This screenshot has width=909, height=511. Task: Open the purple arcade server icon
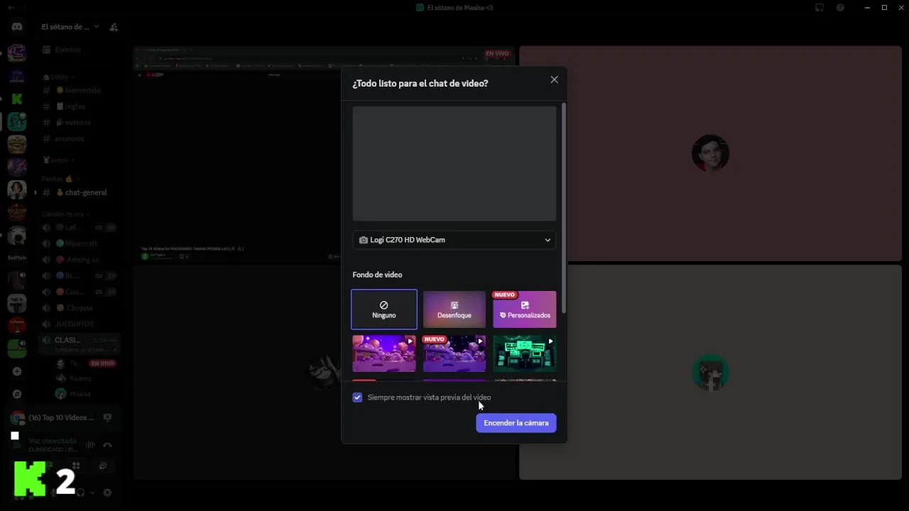(x=17, y=53)
